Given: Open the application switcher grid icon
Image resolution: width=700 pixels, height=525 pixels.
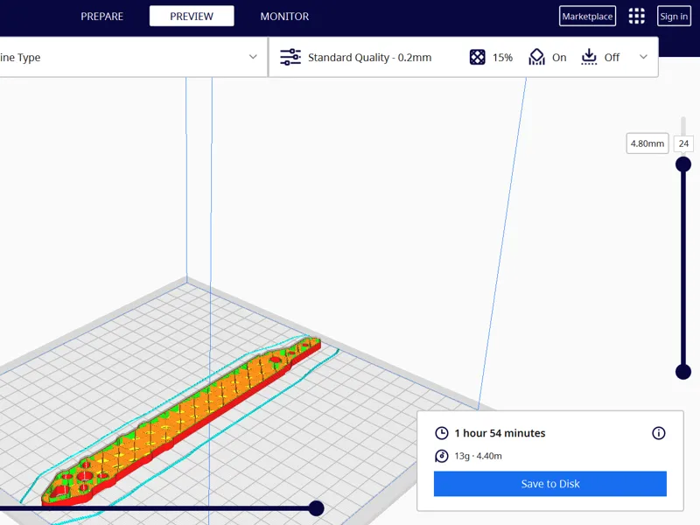Looking at the screenshot, I should (x=637, y=16).
